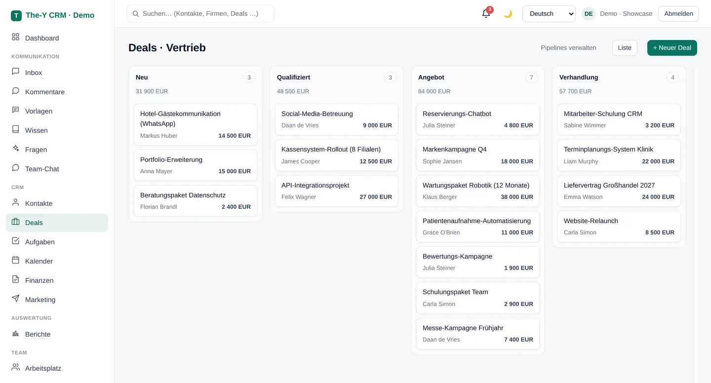Open the notifications bell icon
Screen dimensions: 711x383
point(486,14)
